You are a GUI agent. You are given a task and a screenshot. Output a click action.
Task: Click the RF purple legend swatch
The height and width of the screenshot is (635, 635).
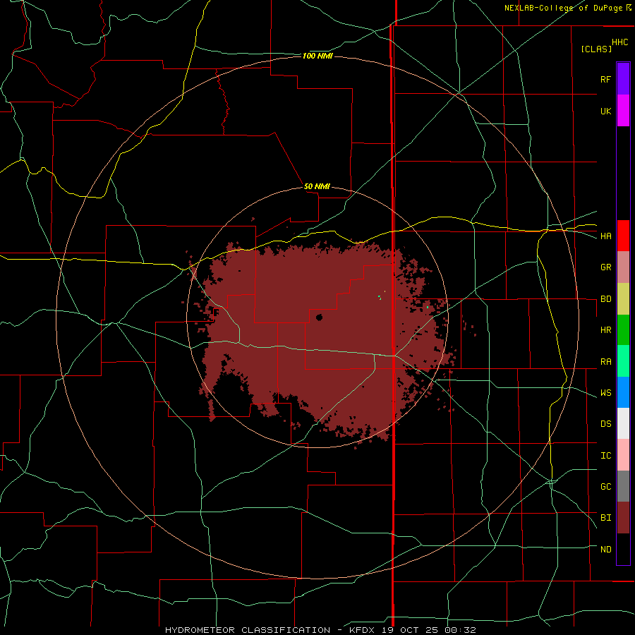pyautogui.click(x=623, y=79)
